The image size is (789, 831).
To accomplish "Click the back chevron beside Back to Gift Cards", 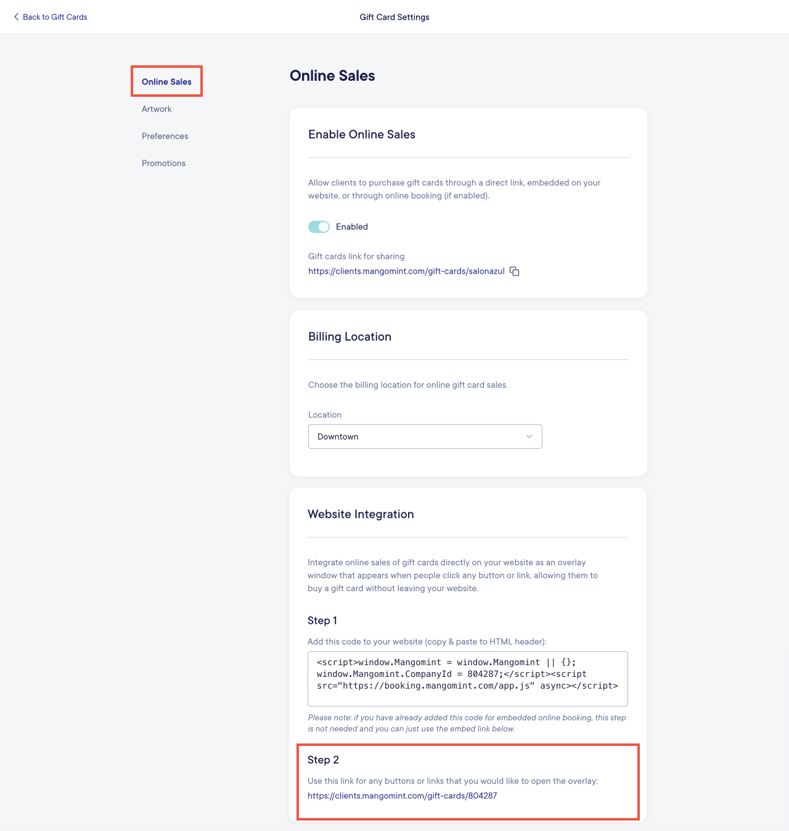I will click(x=16, y=17).
